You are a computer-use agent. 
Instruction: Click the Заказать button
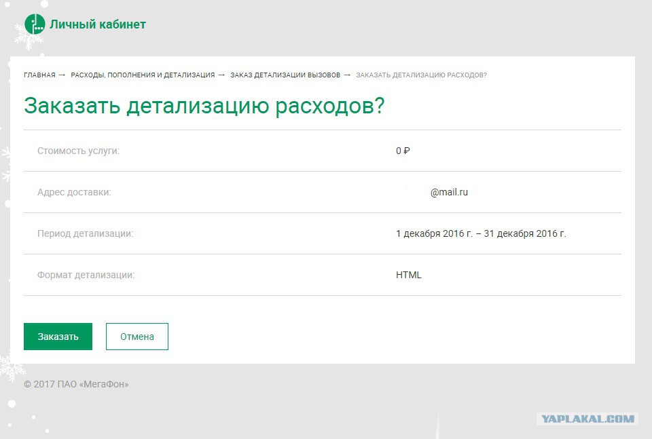(x=58, y=337)
